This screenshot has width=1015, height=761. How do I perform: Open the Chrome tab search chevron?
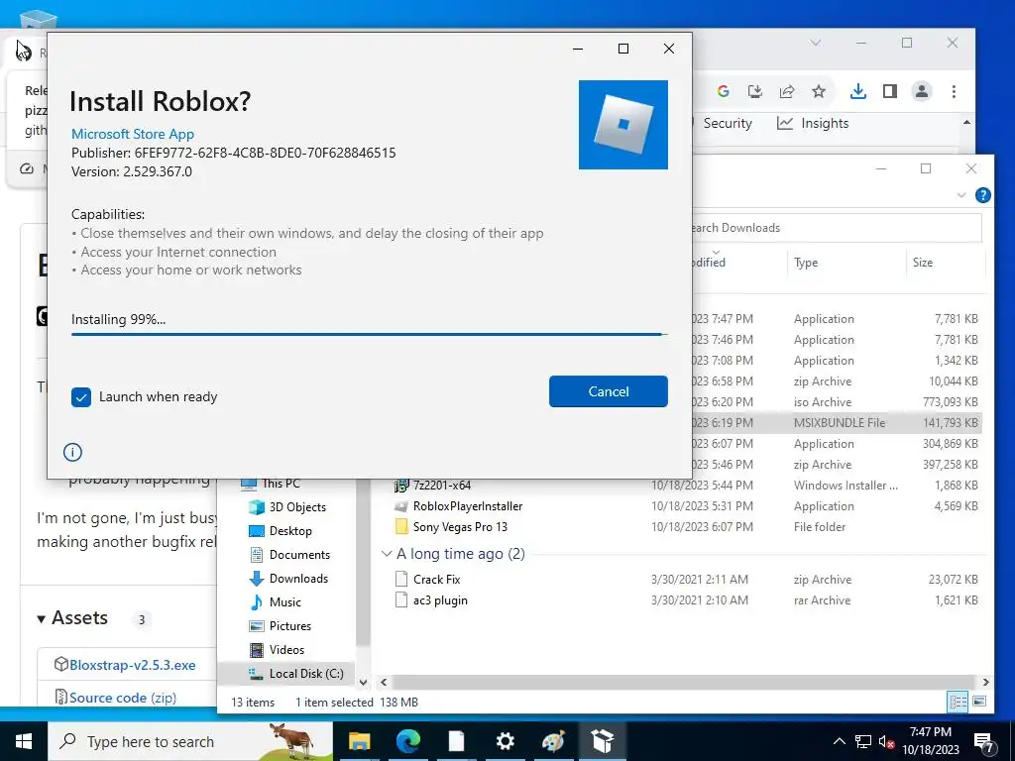(816, 43)
